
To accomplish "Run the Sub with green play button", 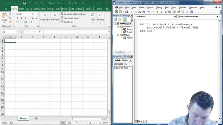I will point(157,12).
